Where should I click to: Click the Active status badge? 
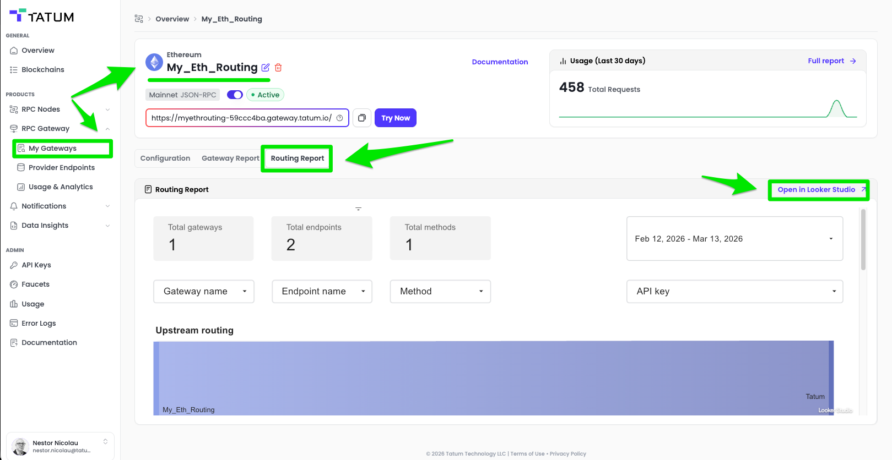265,95
